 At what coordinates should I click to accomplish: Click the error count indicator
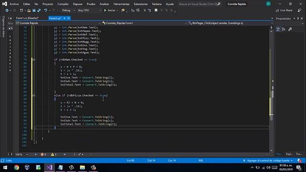click(44, 154)
